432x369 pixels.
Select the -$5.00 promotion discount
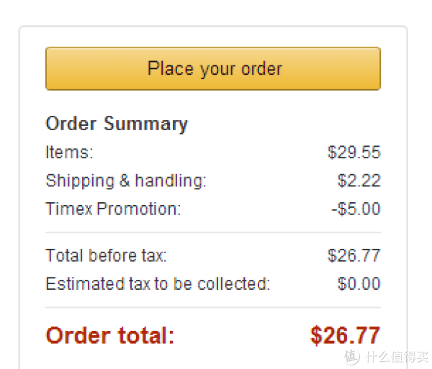click(356, 209)
